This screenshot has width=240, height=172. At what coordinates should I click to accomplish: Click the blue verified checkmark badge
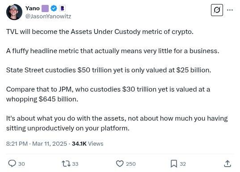tap(54, 8)
